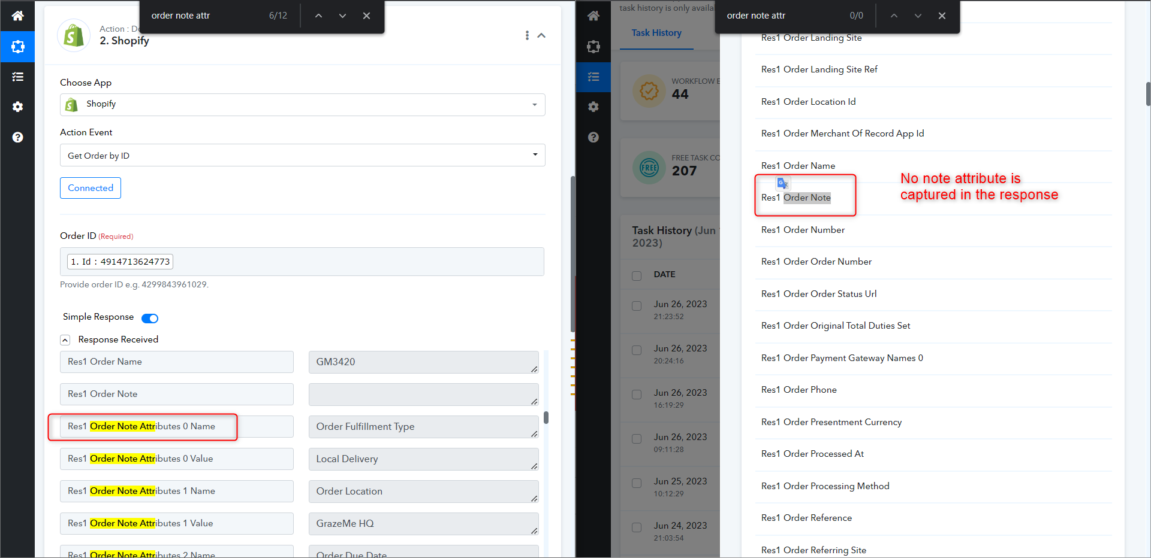Select Res1 Order Presentment Currency entry

[933, 422]
